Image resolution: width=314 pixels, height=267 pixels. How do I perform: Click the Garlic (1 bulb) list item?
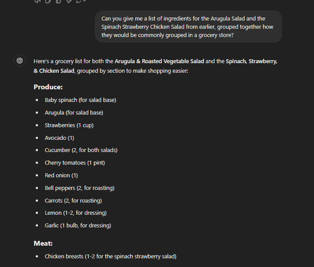coord(78,226)
